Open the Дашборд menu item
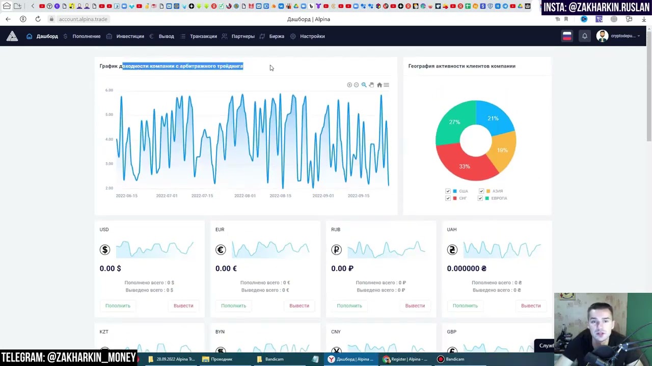This screenshot has height=366, width=652. 42,36
